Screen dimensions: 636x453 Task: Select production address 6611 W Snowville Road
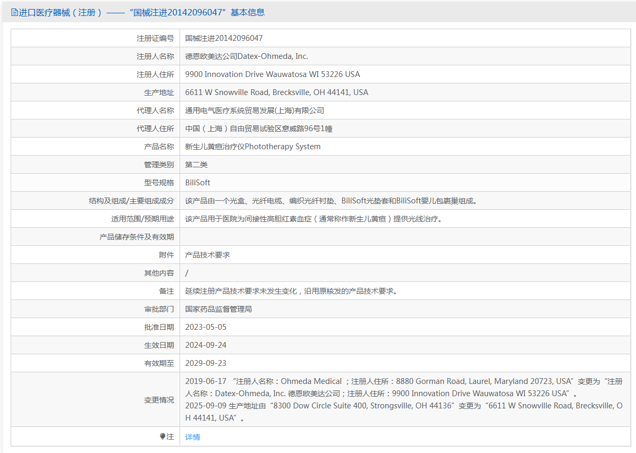(227, 92)
